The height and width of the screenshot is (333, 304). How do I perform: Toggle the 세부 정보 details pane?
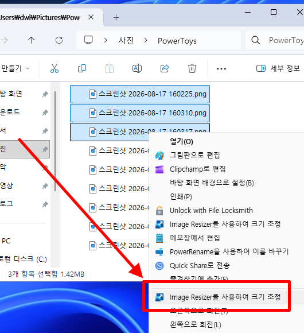click(x=278, y=68)
